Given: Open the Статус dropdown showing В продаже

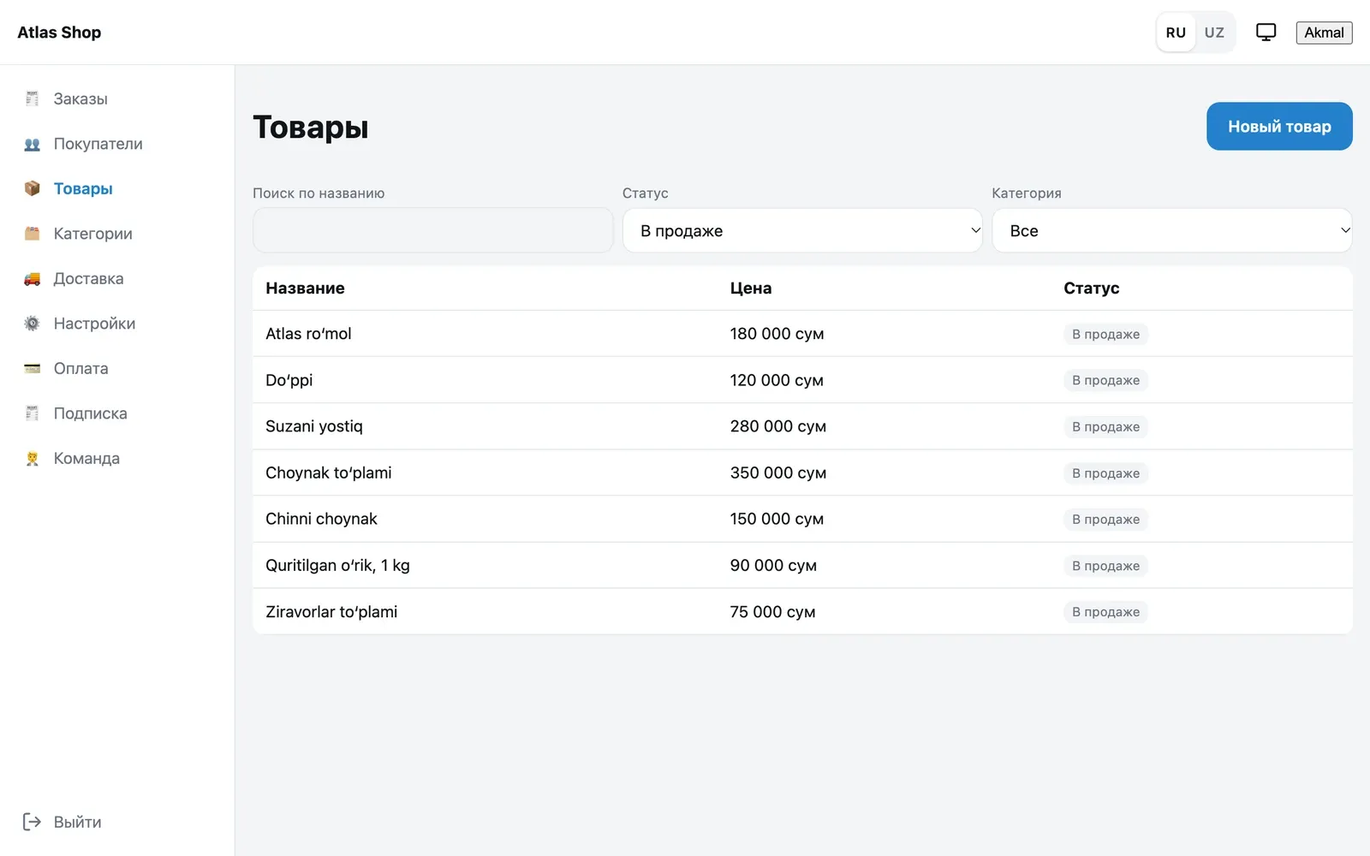Looking at the screenshot, I should (802, 230).
